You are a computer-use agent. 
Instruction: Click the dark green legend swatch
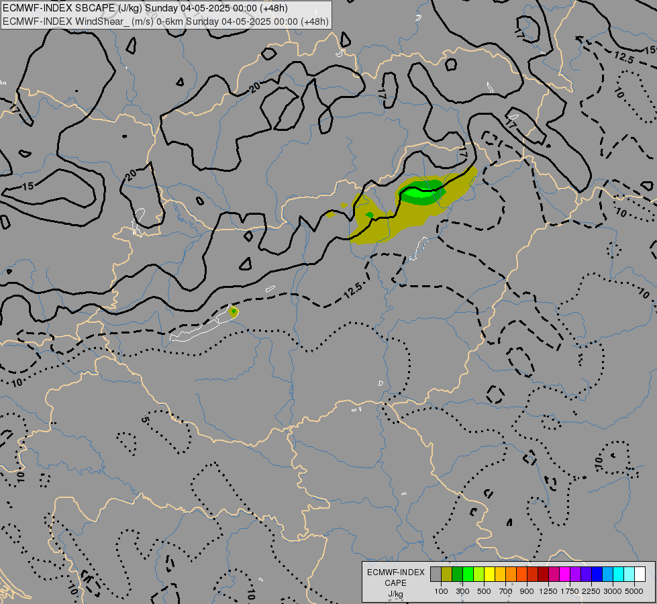pos(457,574)
